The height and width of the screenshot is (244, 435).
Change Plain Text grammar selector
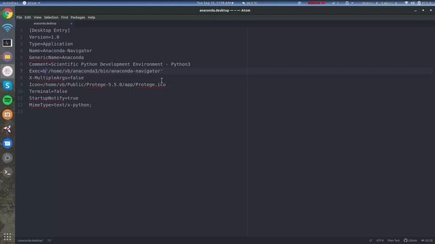coord(394,241)
